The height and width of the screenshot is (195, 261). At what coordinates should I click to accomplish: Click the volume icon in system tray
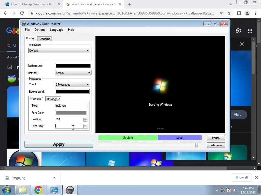(235, 190)
